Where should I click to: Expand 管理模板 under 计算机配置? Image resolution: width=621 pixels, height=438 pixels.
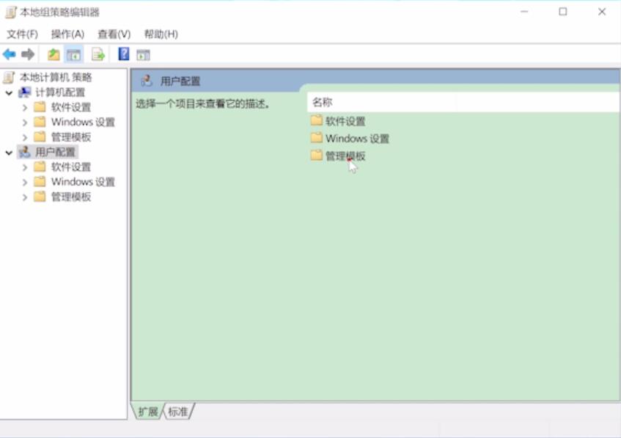(24, 137)
